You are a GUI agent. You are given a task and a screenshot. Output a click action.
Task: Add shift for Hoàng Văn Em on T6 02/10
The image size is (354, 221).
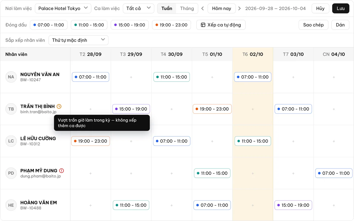253,206
